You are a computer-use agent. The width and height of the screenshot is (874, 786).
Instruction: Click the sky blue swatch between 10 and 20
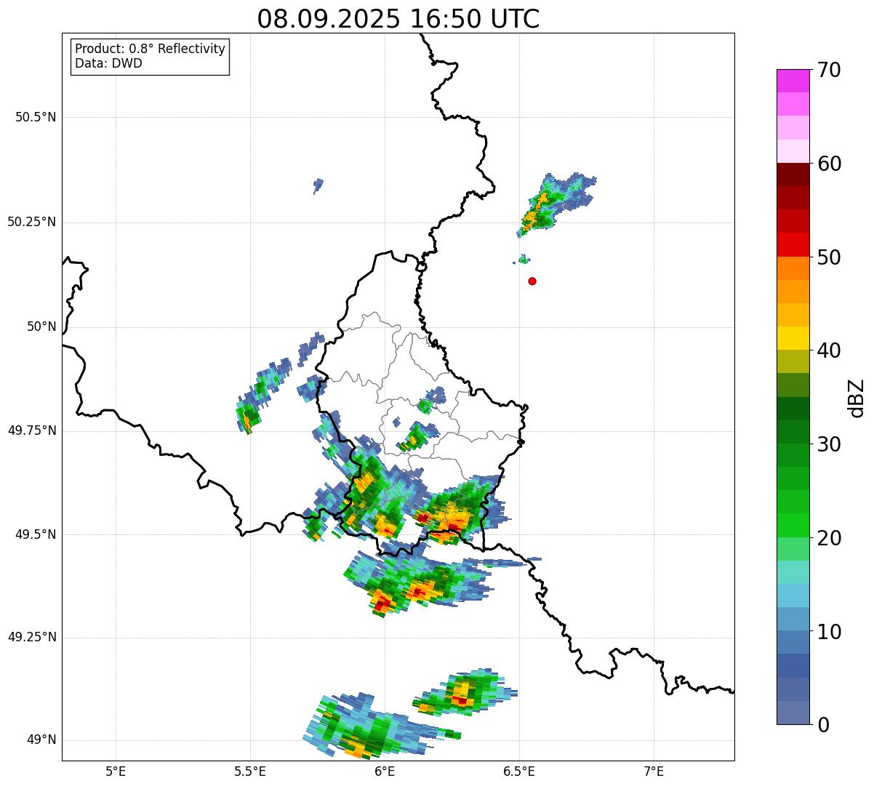pyautogui.click(x=793, y=595)
